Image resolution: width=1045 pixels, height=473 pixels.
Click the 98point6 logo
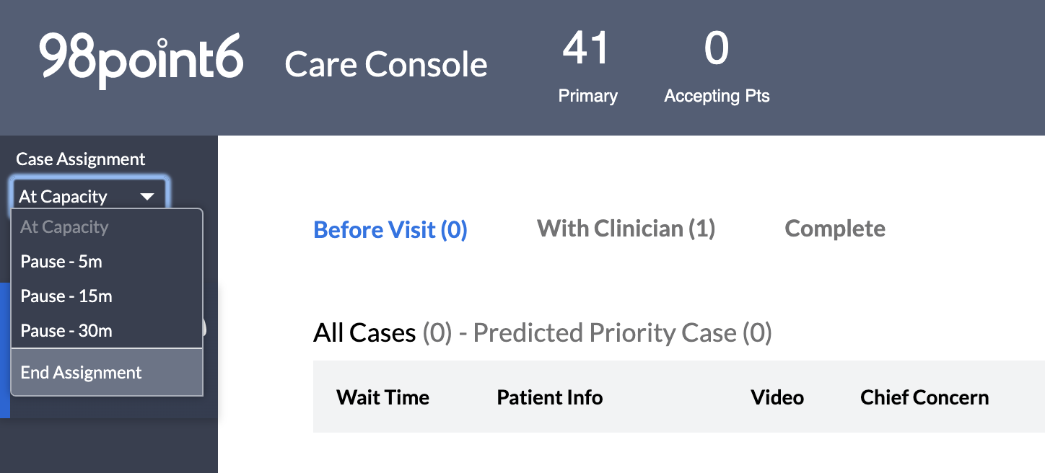tap(141, 60)
